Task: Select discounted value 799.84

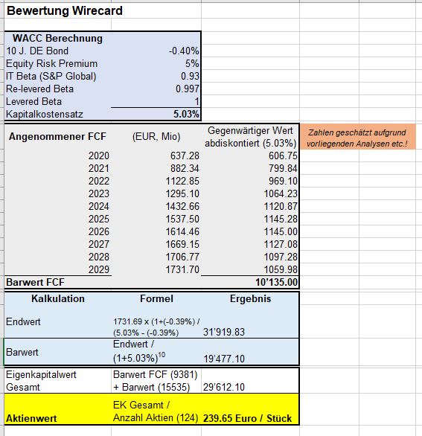Action: pos(283,168)
